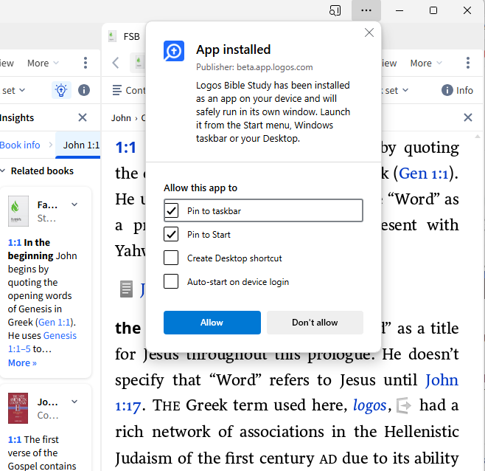Click the logos Greek term link
This screenshot has width=485, height=471.
pyautogui.click(x=369, y=405)
